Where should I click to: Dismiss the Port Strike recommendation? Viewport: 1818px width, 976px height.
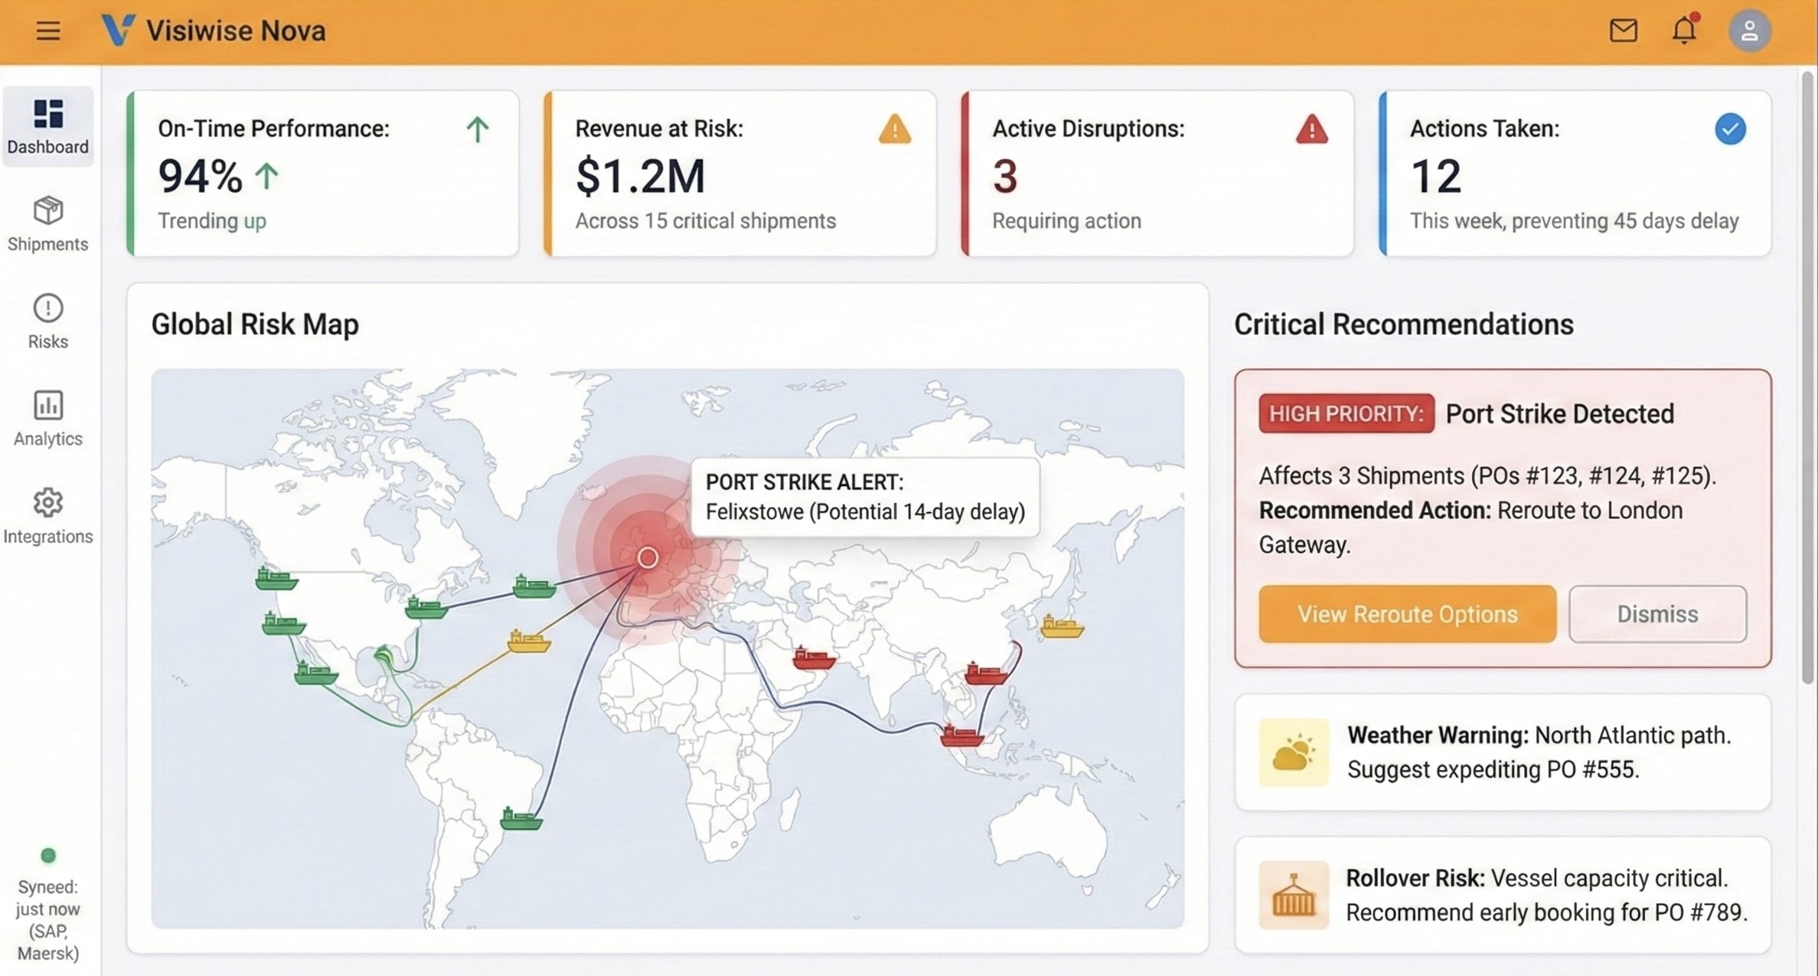point(1656,613)
